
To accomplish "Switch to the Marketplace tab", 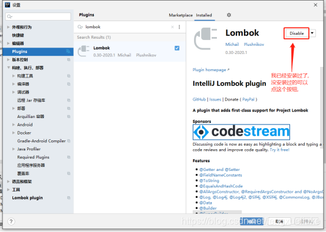I will coord(180,15).
